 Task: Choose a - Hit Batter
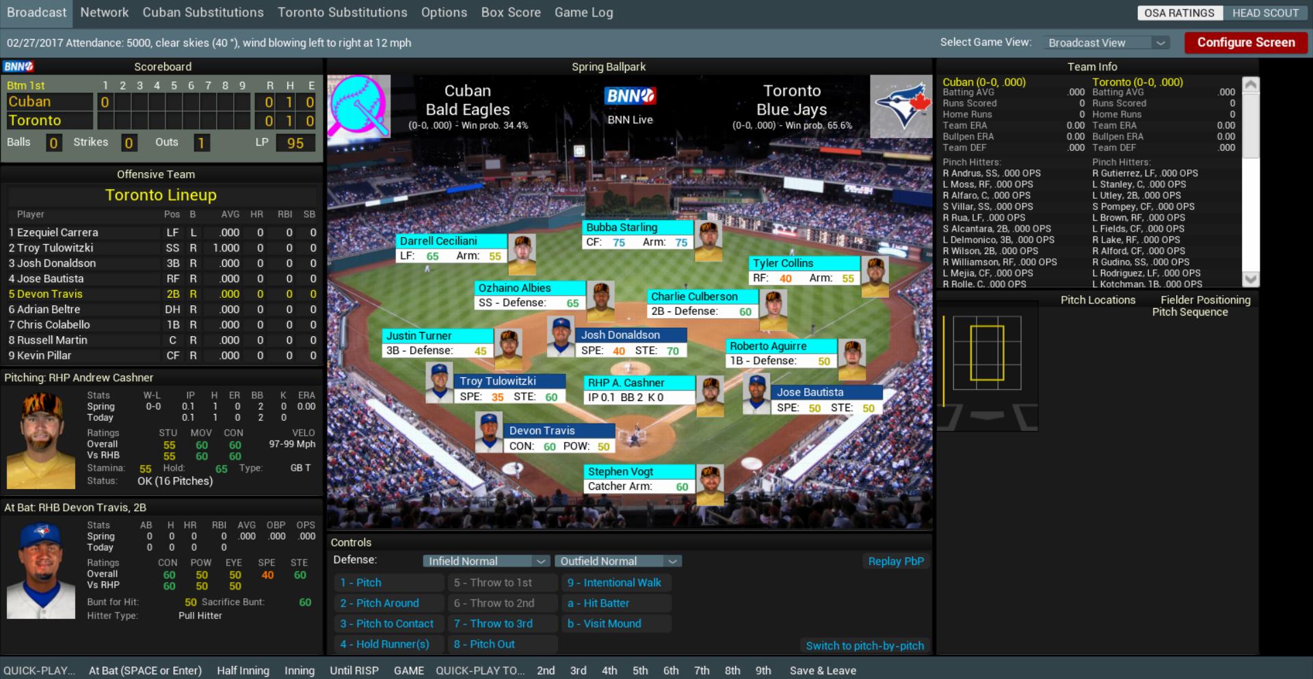(617, 603)
